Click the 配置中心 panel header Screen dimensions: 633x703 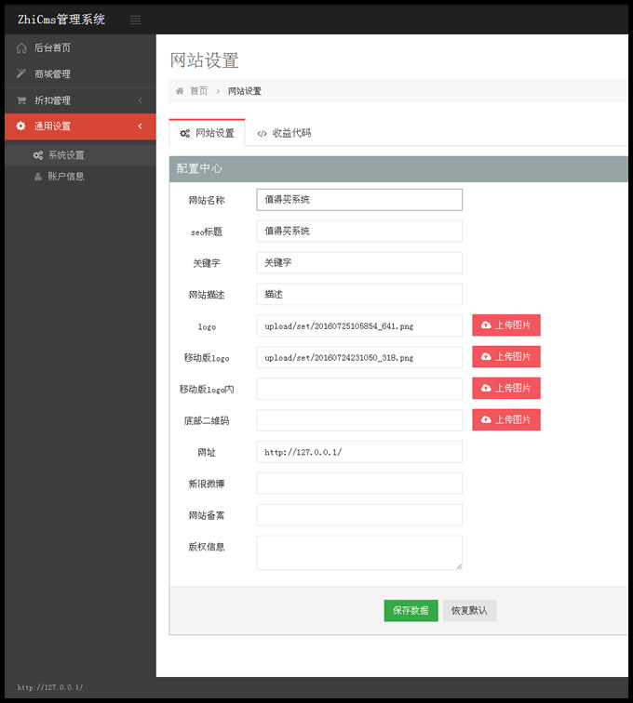[x=398, y=169]
